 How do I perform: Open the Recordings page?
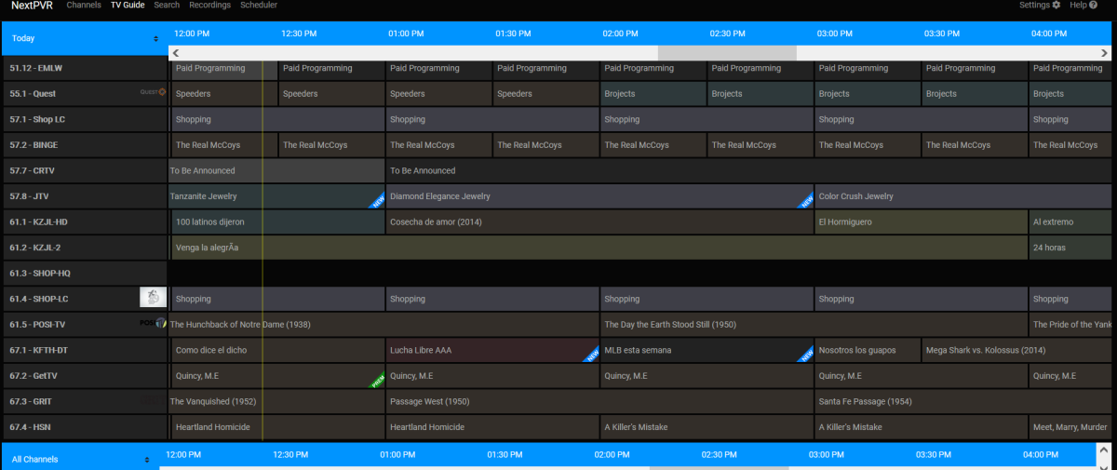coord(209,5)
